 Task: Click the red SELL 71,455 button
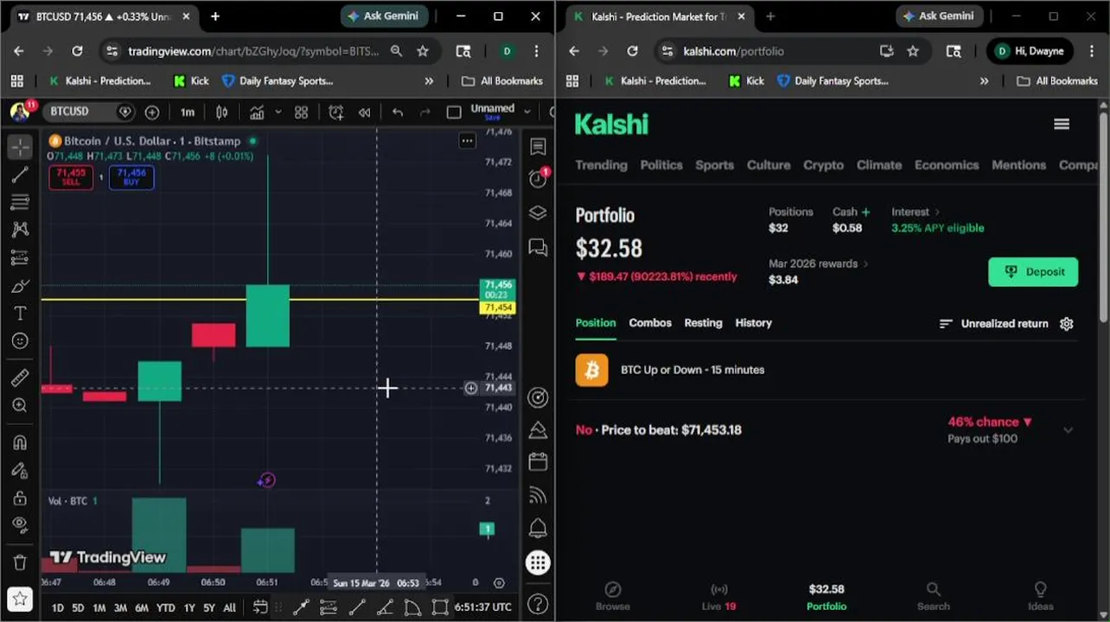[71, 177]
